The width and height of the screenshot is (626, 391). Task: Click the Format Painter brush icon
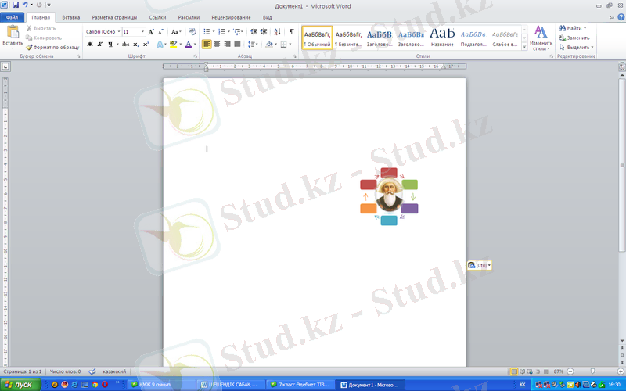(29, 47)
